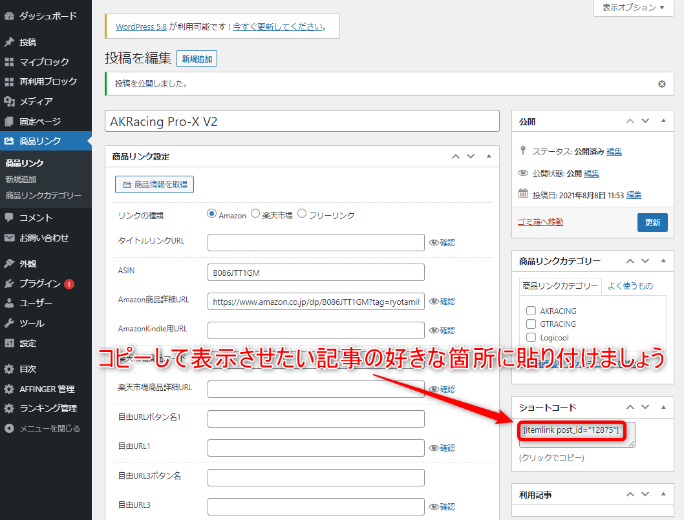Click the メニューを閉じる collapse arrow icon
684x520 pixels.
click(9, 428)
